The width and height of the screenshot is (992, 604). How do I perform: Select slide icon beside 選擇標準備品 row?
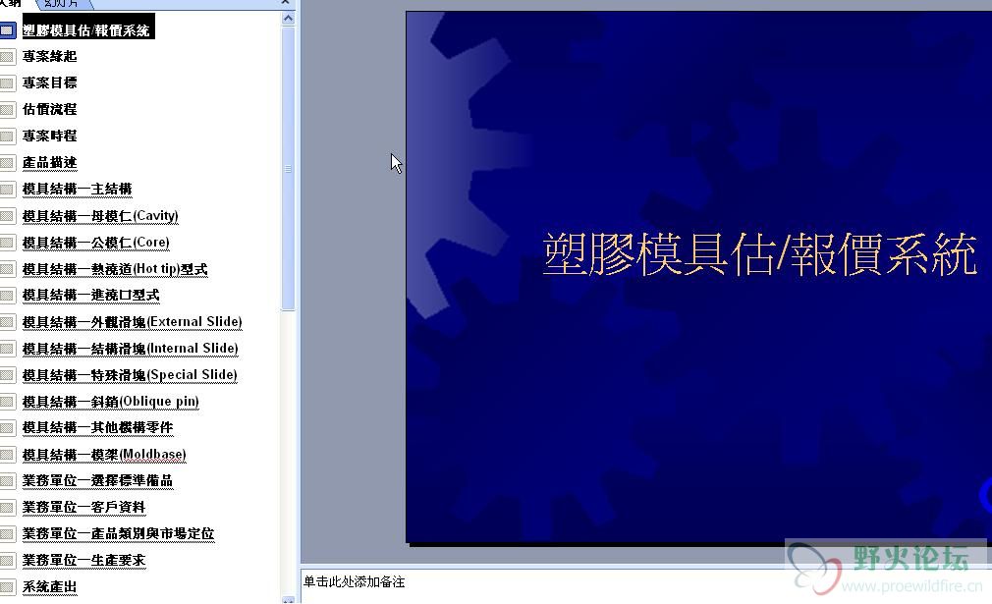[x=7, y=481]
